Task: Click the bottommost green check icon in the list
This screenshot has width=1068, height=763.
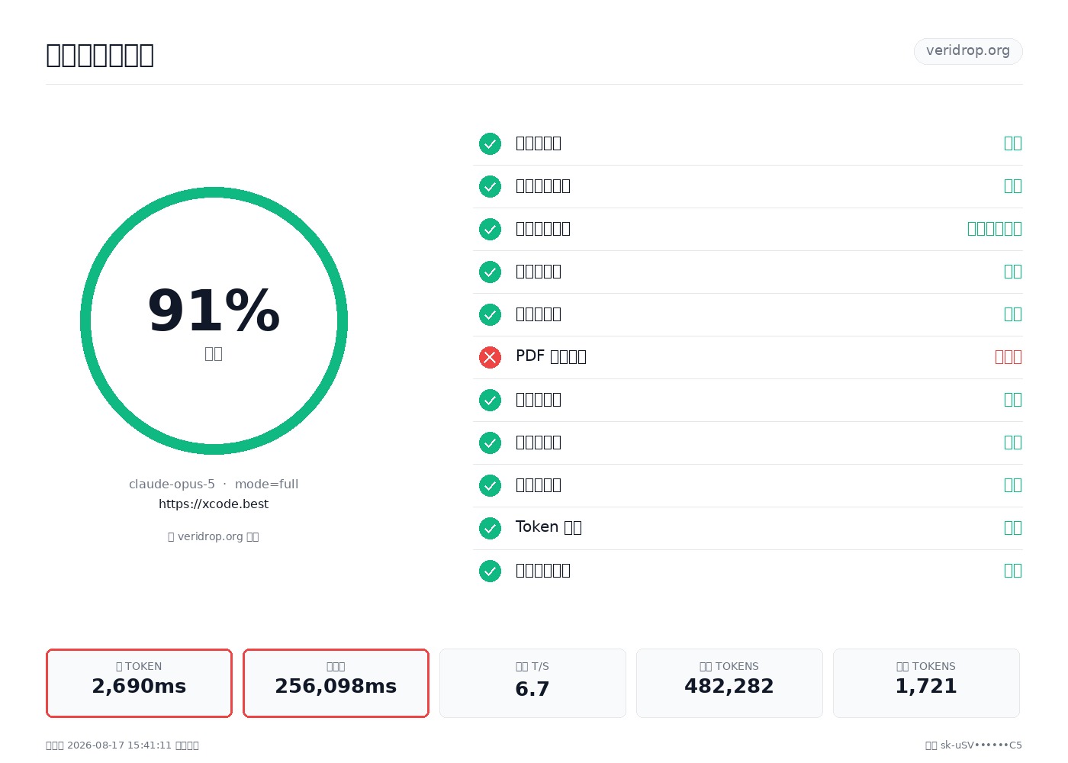Action: click(490, 571)
